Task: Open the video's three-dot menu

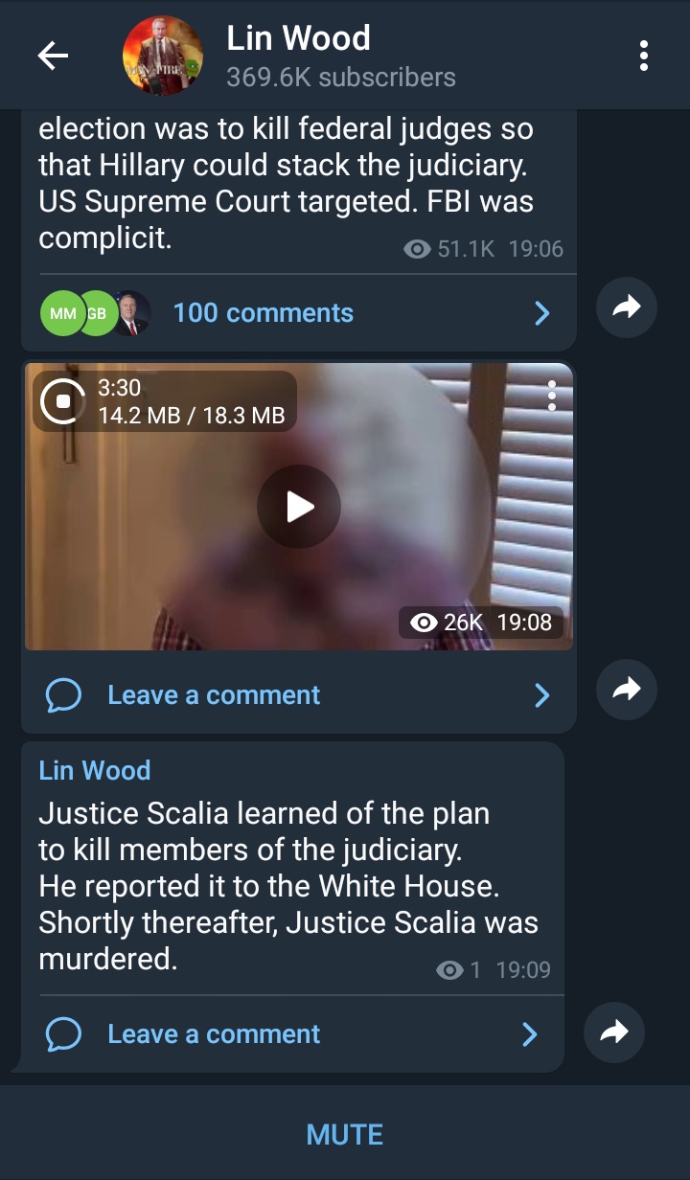Action: [551, 396]
